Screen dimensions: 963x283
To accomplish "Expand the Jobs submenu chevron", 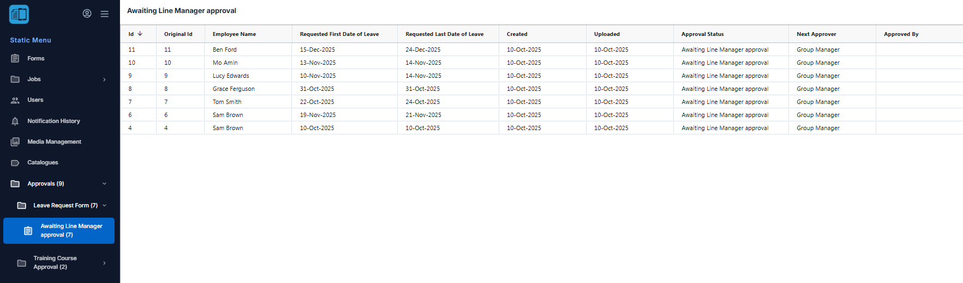I will 104,79.
